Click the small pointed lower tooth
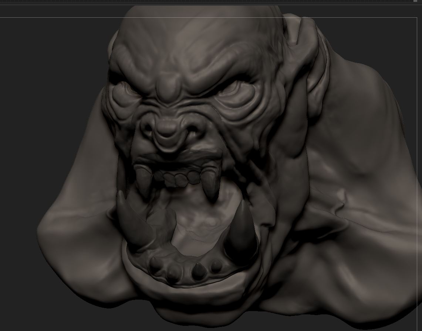The width and height of the screenshot is (422, 331). [x=198, y=270]
